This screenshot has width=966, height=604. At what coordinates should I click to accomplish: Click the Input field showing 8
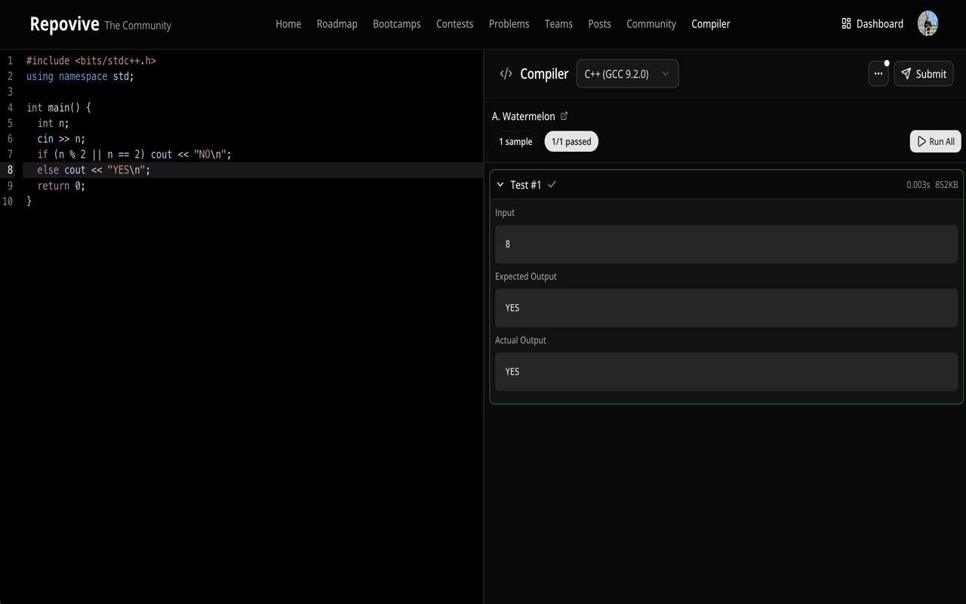(x=726, y=243)
